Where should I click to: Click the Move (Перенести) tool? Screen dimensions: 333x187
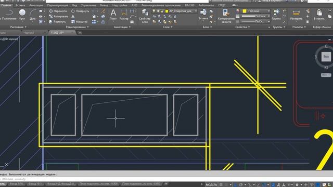(x=58, y=11)
